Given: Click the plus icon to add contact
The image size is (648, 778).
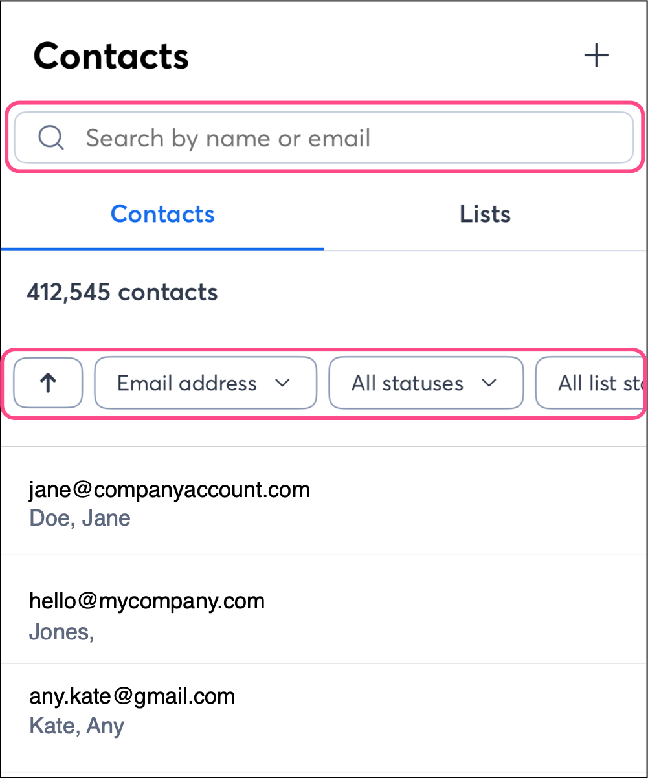Looking at the screenshot, I should click(596, 56).
